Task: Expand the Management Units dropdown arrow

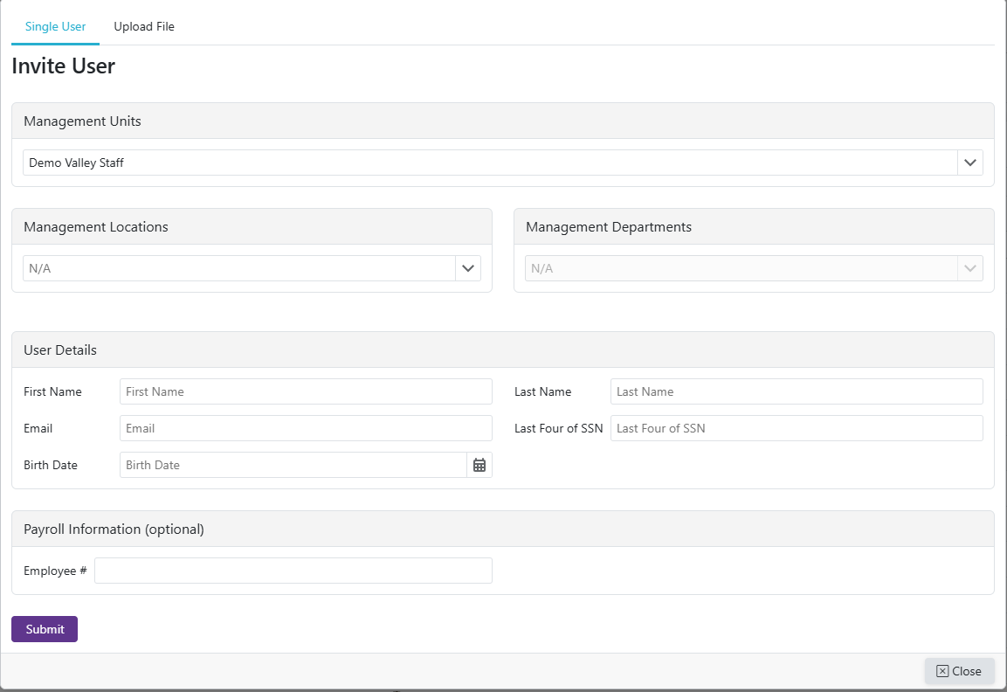Action: [x=970, y=163]
